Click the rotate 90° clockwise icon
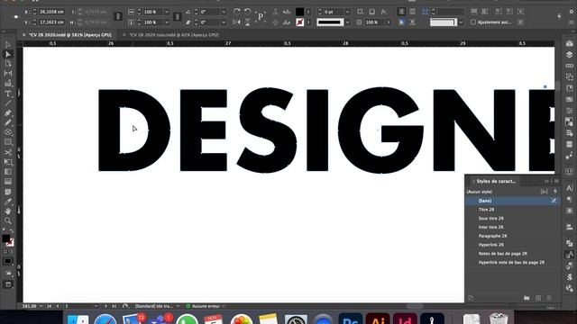Image resolution: width=577 pixels, height=324 pixels. 236,12
